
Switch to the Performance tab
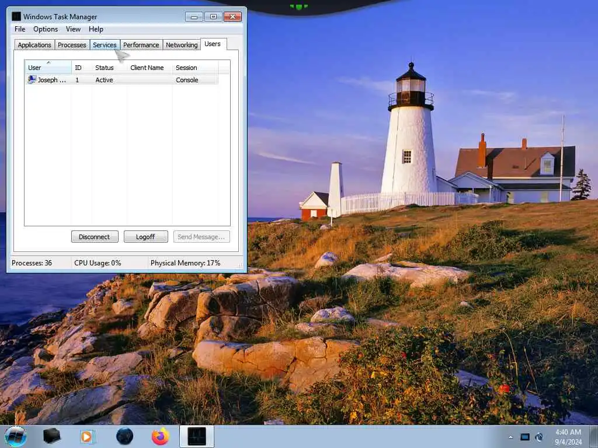[x=141, y=45]
